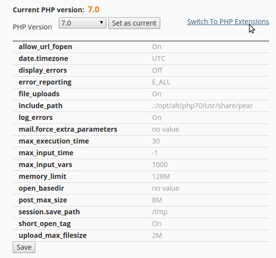Open the PHP Version dropdown
This screenshot has width=276, height=258.
tap(82, 23)
